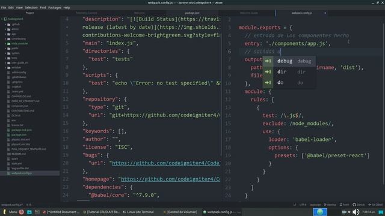Choose the 'dir' autocomplete suggestion
The height and width of the screenshot is (216, 385).
click(x=289, y=72)
